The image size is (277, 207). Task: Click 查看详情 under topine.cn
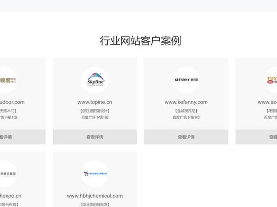click(x=95, y=137)
